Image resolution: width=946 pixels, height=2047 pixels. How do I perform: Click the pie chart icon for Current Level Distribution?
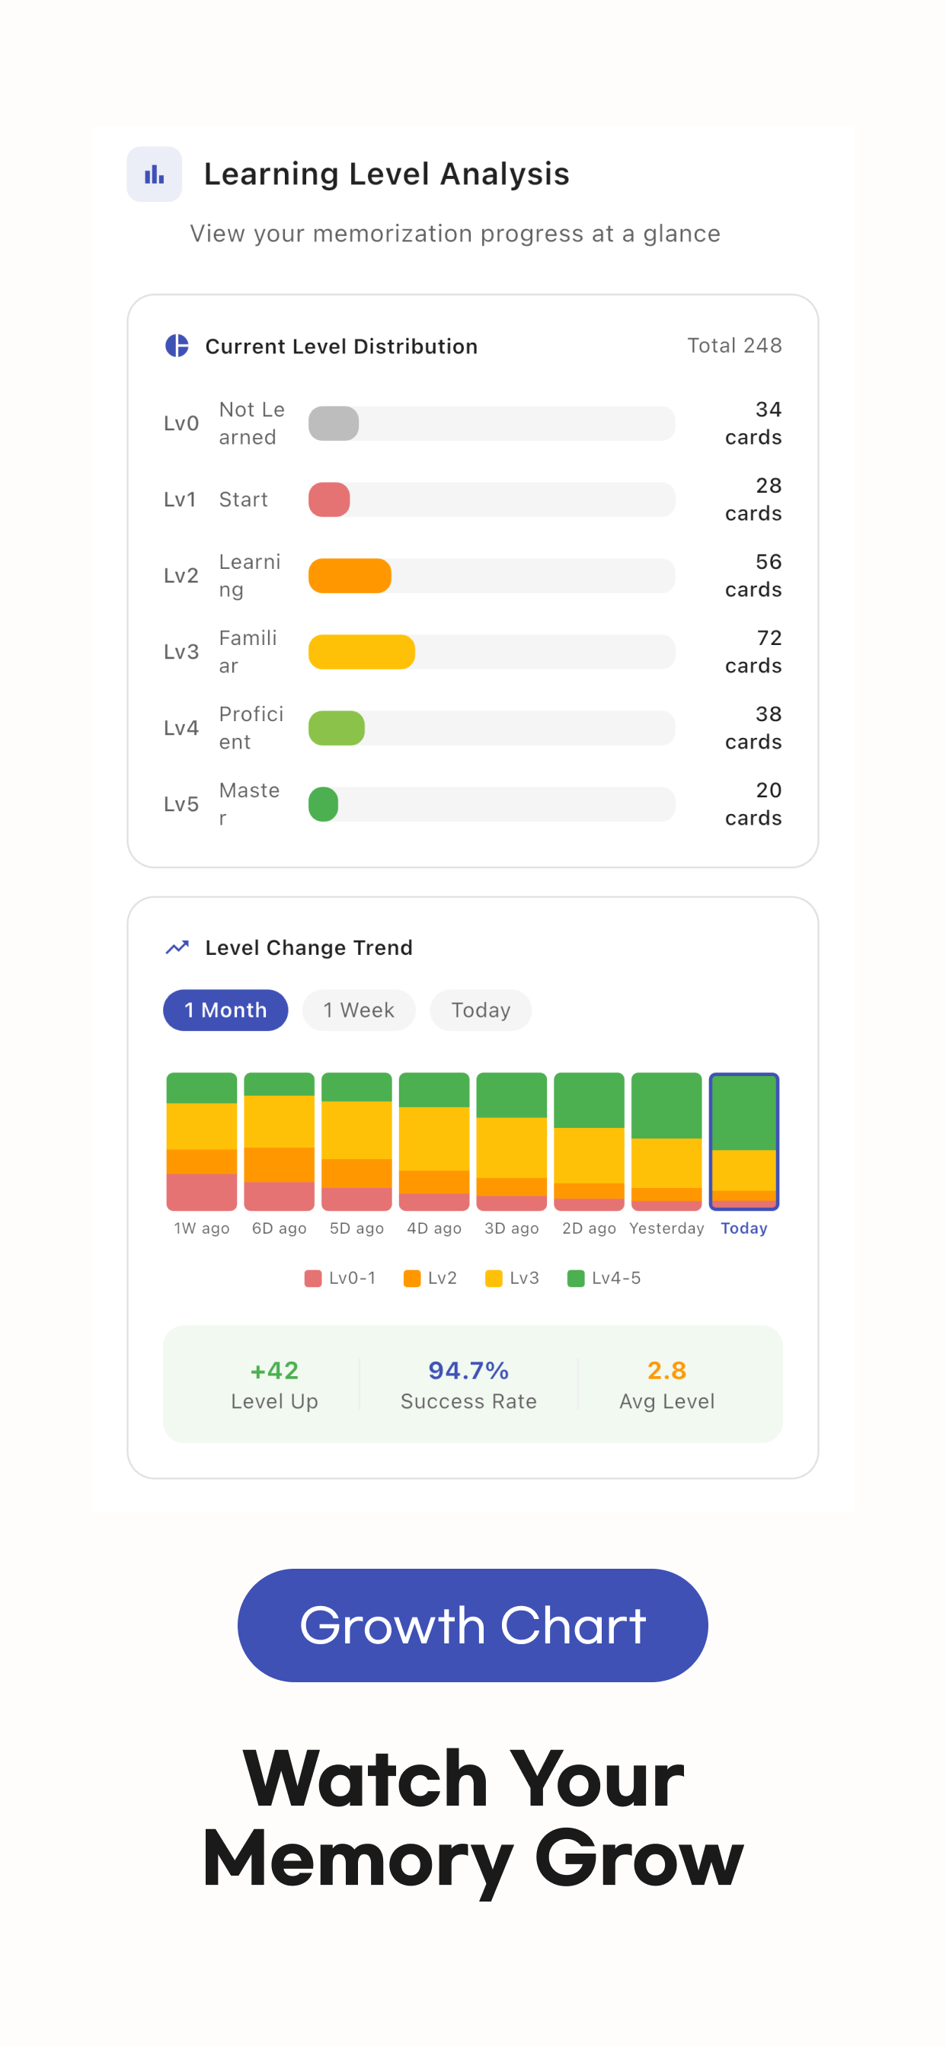[177, 346]
